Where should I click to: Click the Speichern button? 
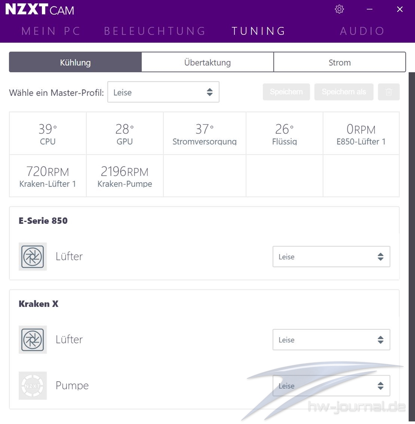tap(286, 92)
